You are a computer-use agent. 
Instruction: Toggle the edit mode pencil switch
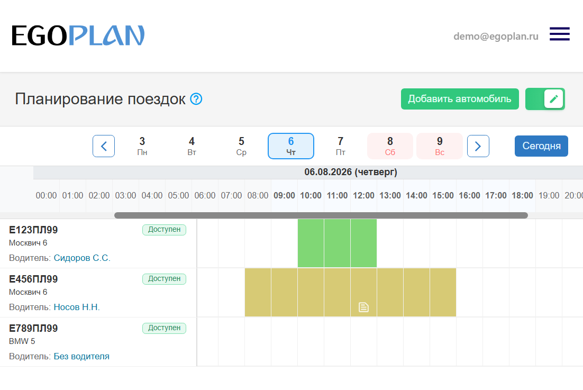(x=545, y=99)
